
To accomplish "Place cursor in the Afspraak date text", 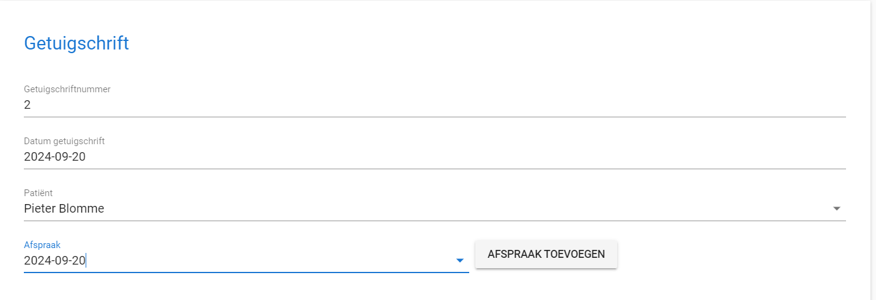I will pyautogui.click(x=55, y=261).
